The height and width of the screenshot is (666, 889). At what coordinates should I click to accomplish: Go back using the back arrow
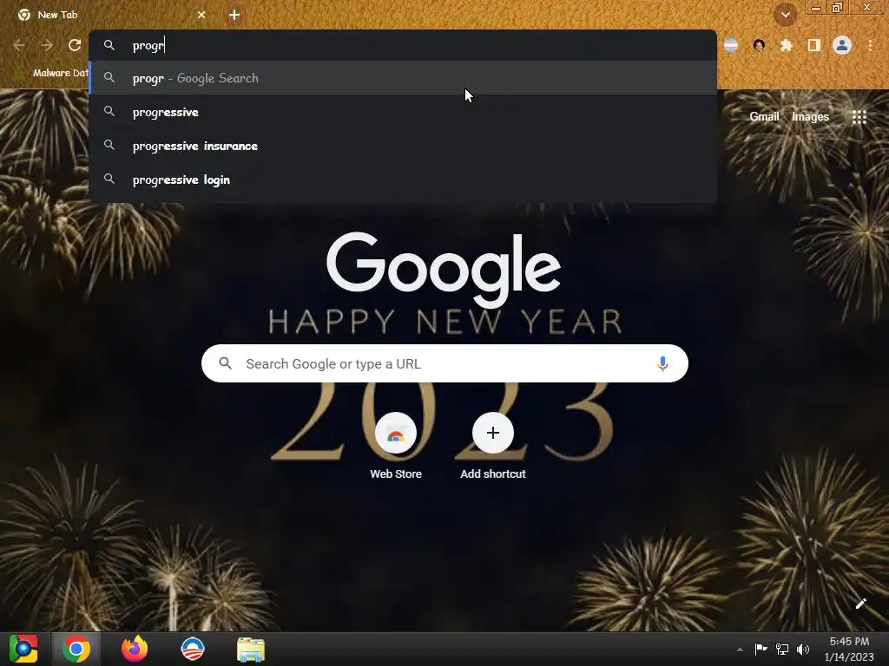click(x=19, y=45)
